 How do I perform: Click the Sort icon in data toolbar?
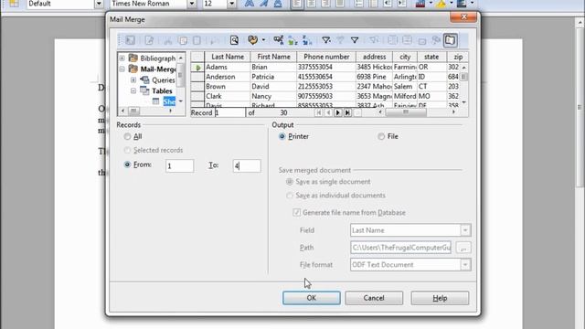point(278,40)
